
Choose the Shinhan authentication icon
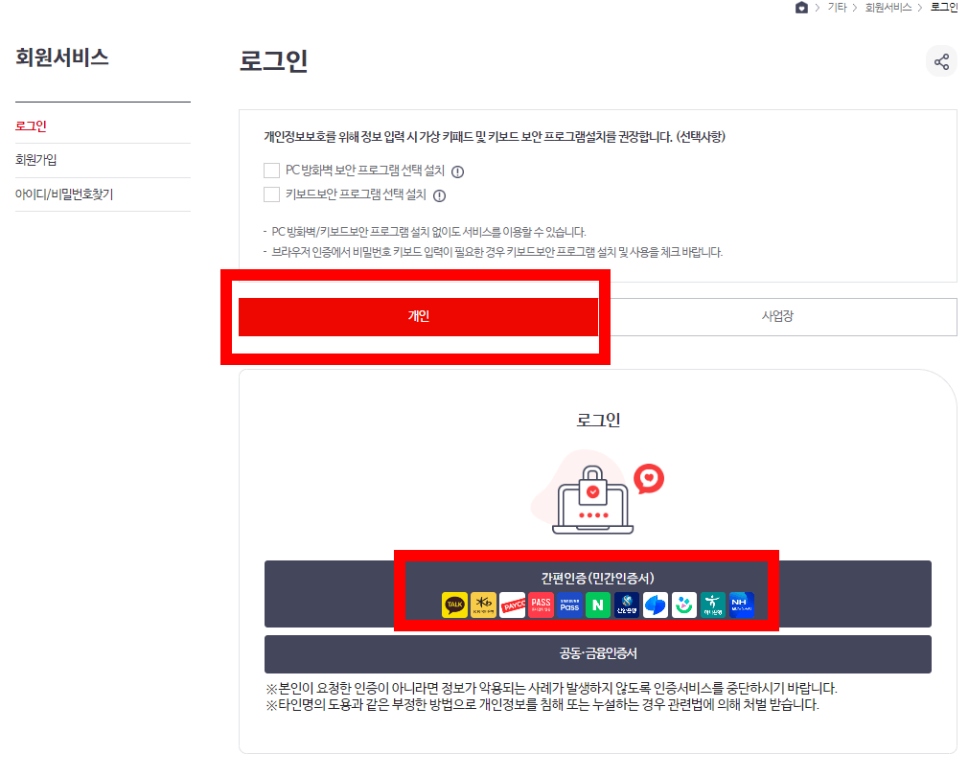pyautogui.click(x=626, y=605)
